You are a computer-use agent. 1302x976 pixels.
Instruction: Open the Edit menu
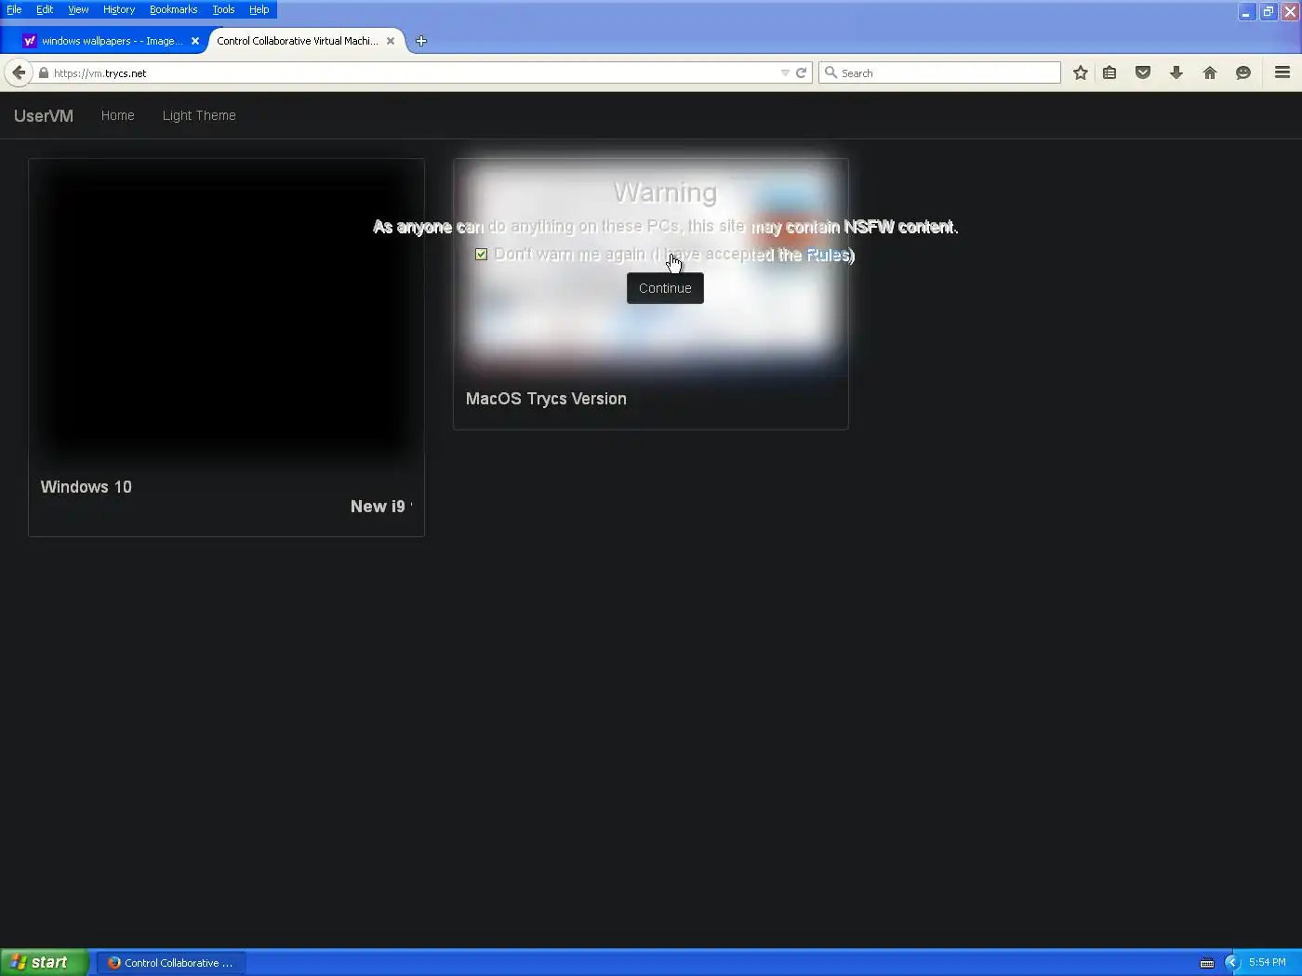coord(45,9)
